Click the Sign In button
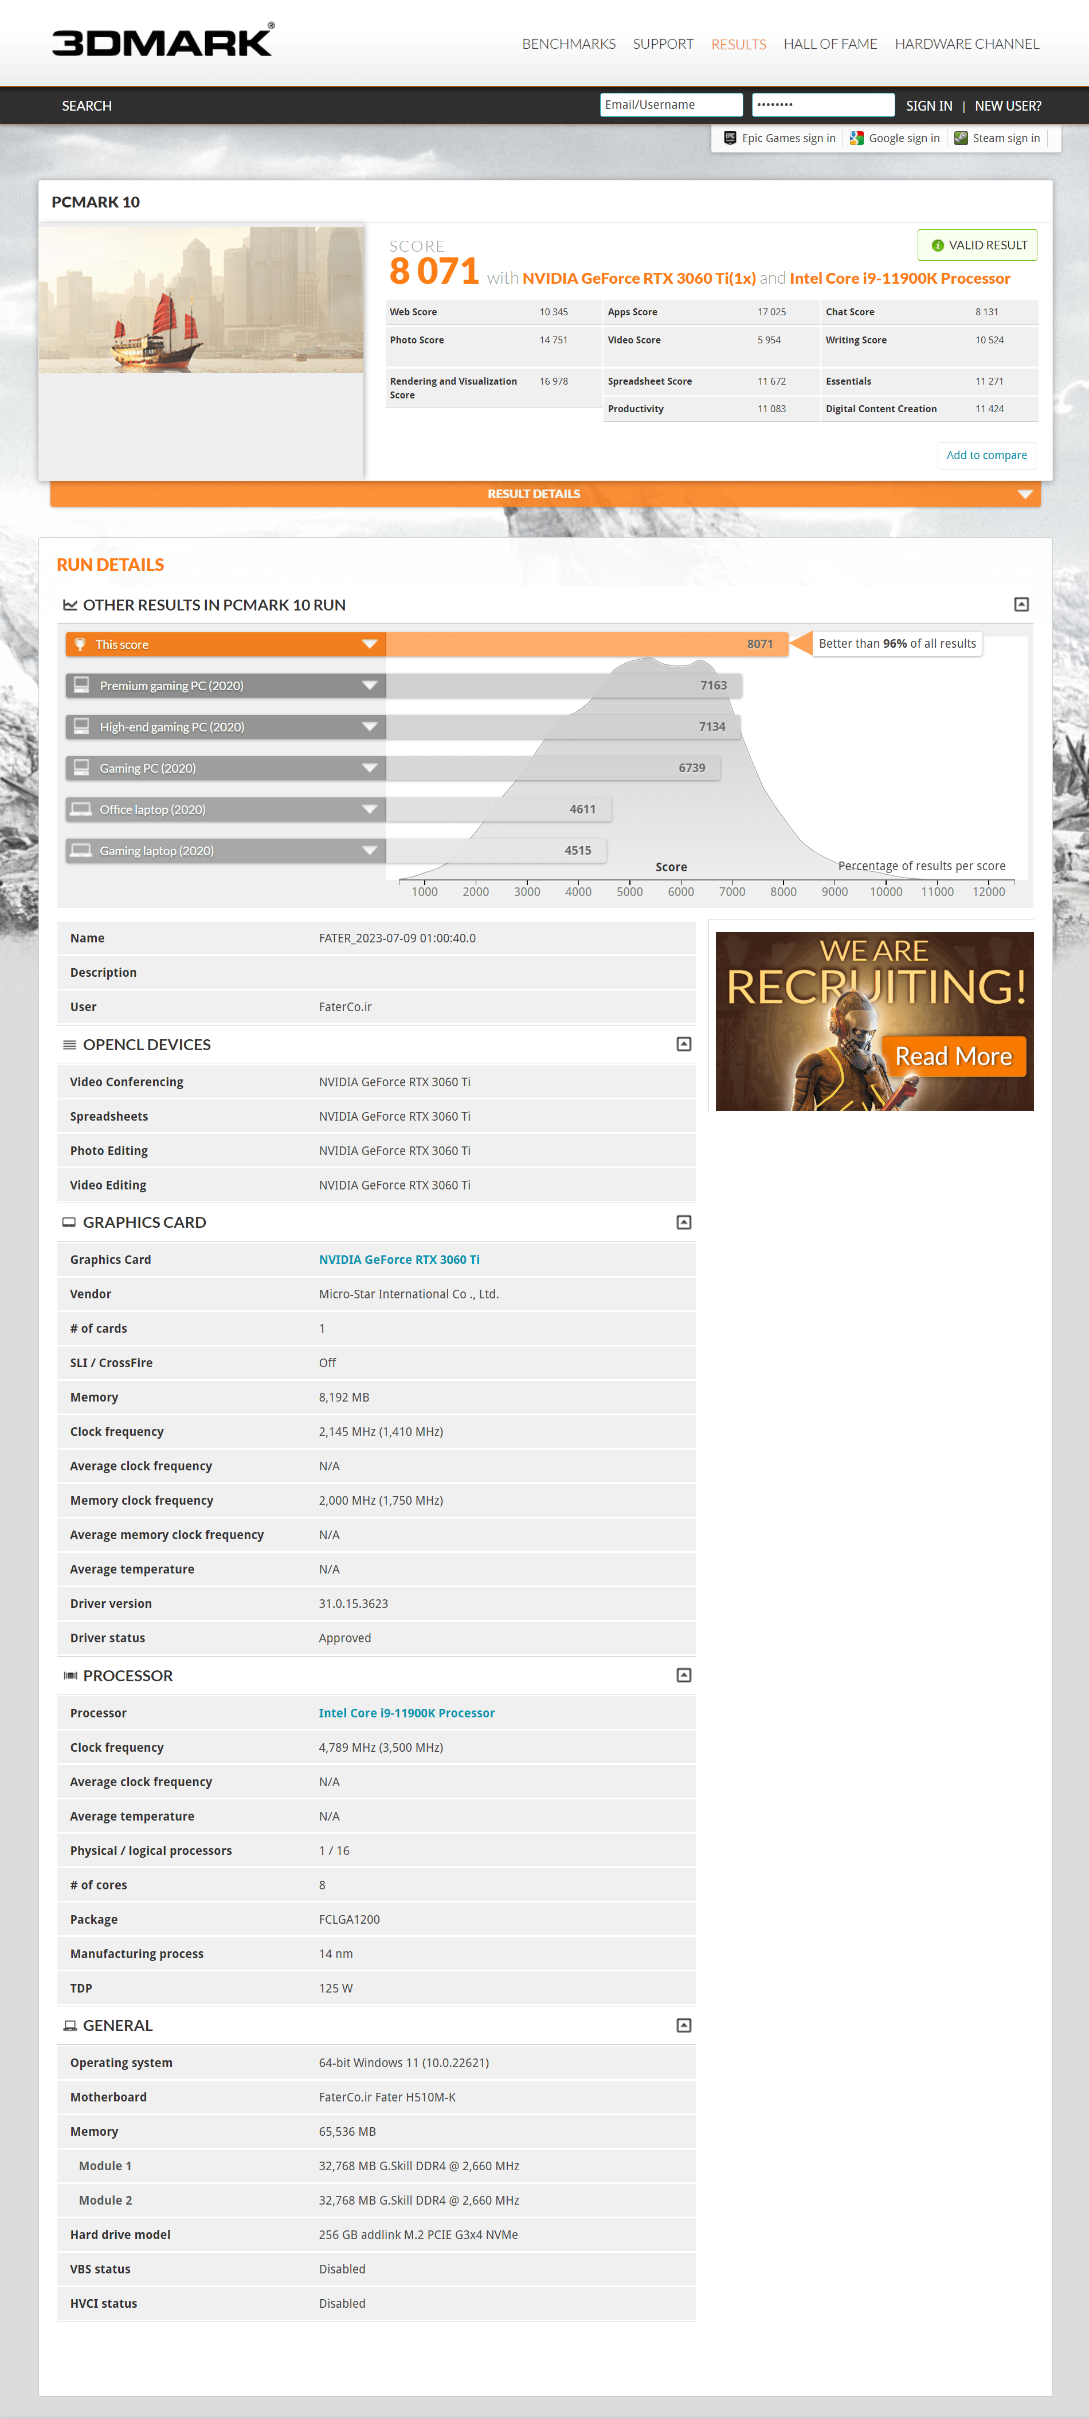 click(929, 106)
